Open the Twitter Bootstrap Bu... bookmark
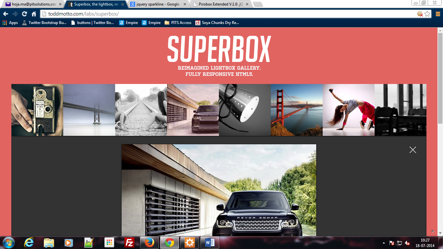 click(44, 23)
